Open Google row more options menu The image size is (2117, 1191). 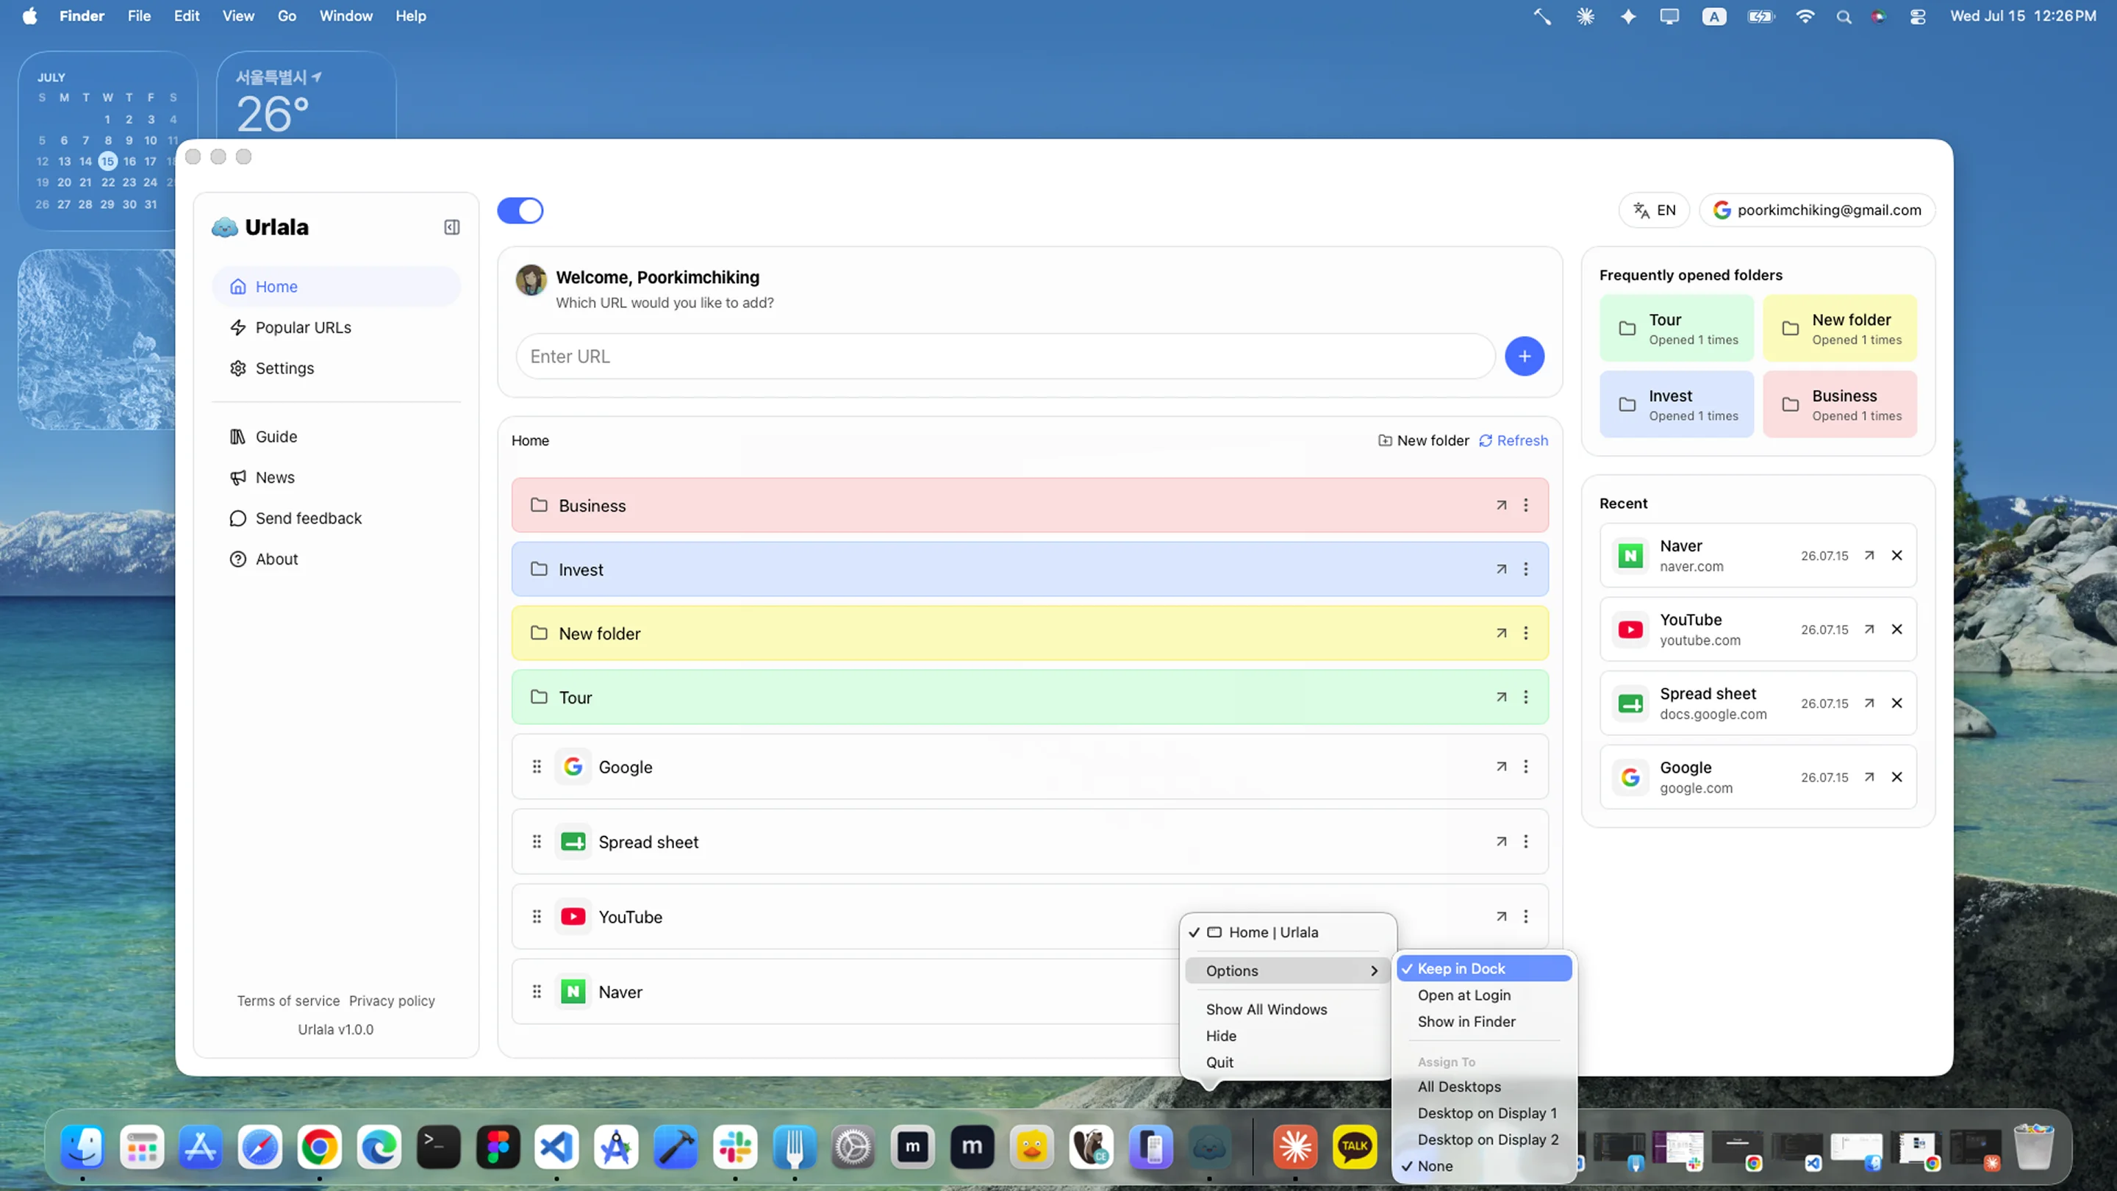coord(1525,767)
